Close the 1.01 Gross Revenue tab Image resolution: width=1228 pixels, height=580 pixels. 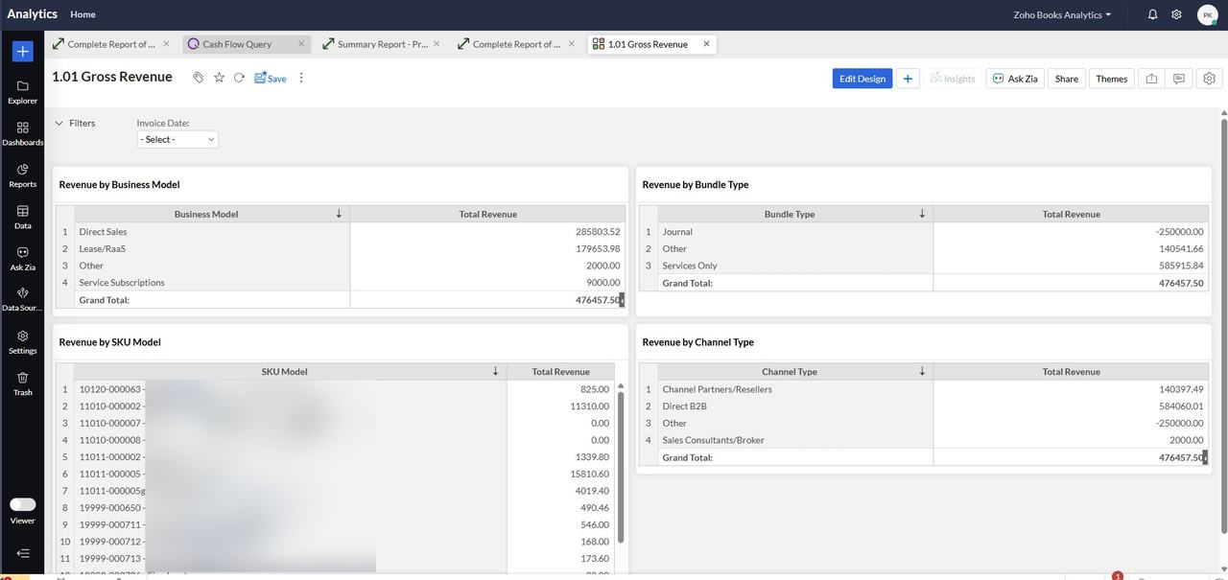click(x=707, y=44)
